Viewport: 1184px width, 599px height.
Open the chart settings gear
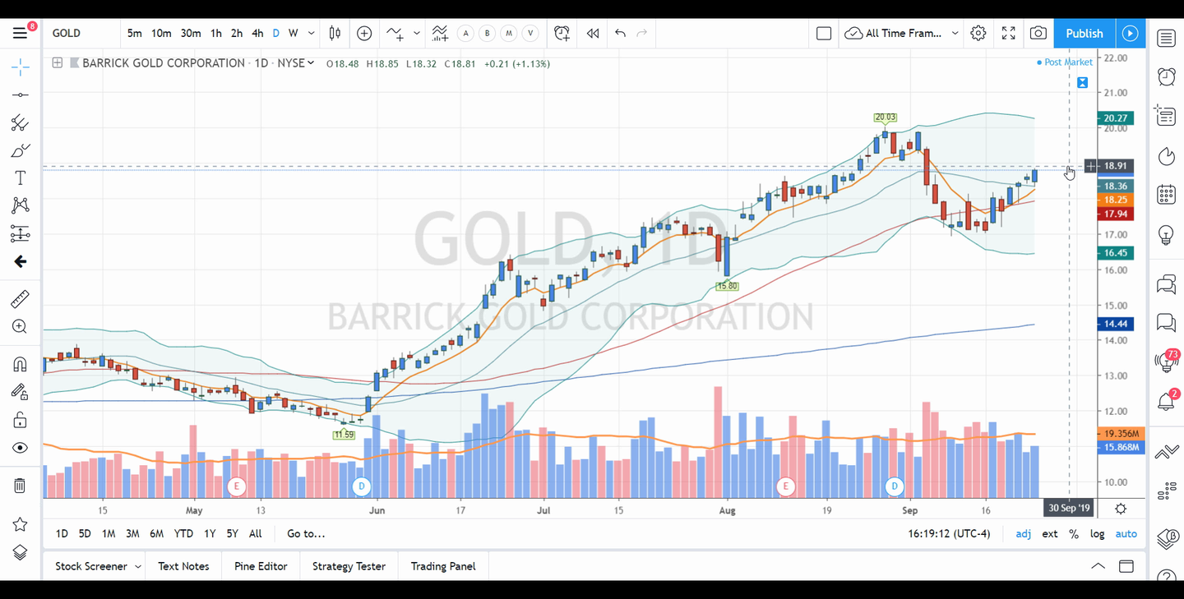point(978,34)
